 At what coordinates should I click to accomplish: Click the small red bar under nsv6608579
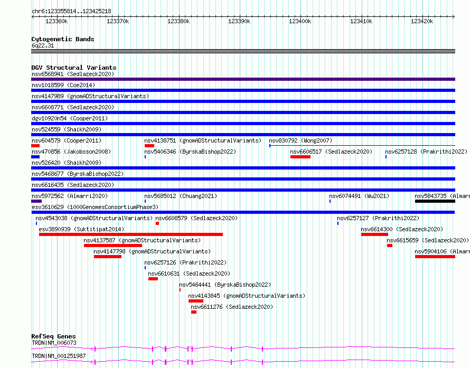tap(157, 223)
